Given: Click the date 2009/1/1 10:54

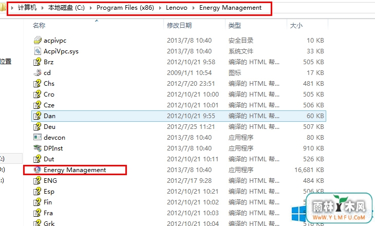Looking at the screenshot, I should coord(189,73).
